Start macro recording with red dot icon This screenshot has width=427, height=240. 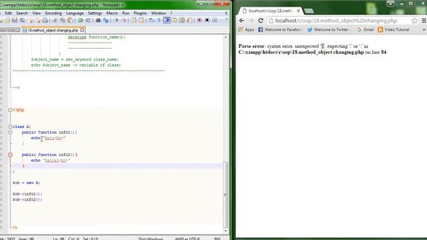(199, 21)
